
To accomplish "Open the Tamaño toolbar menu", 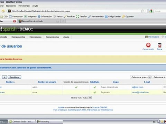I will click(x=82, y=17).
